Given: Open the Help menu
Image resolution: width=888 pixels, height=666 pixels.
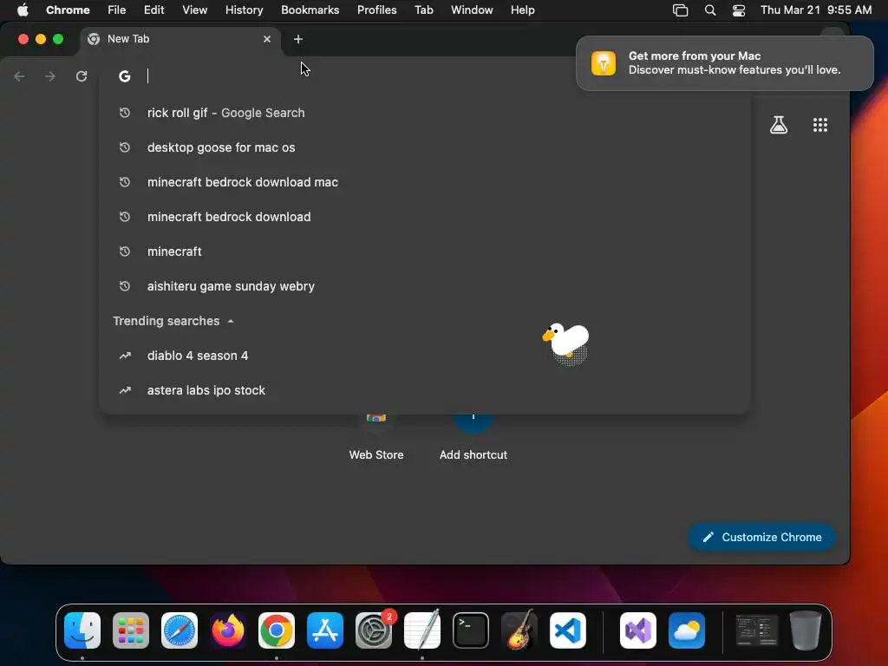Looking at the screenshot, I should (522, 10).
